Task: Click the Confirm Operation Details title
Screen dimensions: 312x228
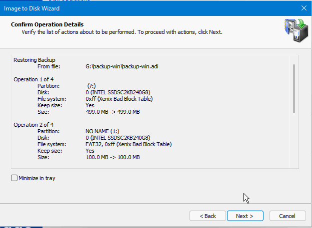Action: pyautogui.click(x=47, y=24)
